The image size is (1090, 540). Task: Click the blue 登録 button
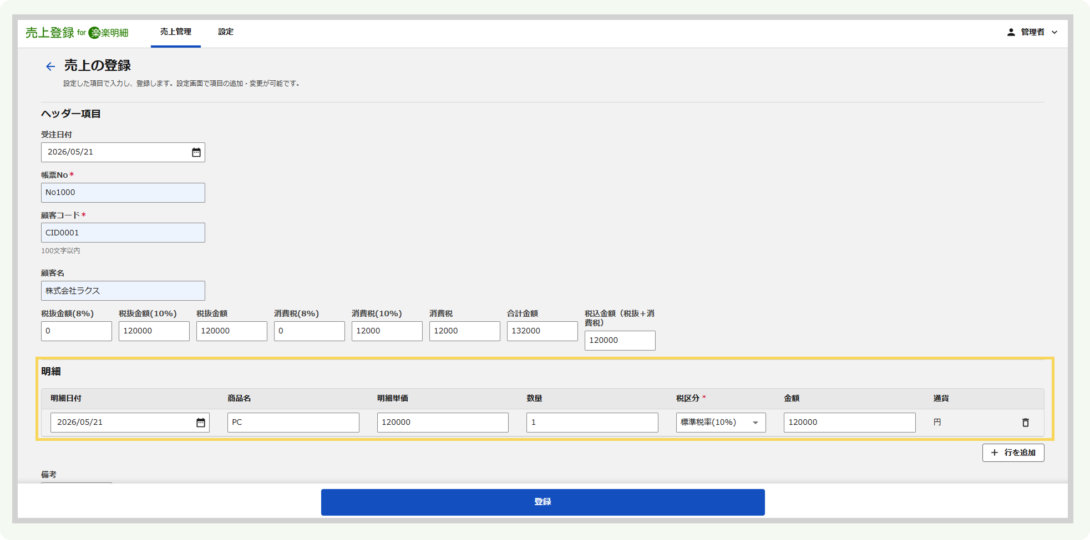[x=543, y=502]
